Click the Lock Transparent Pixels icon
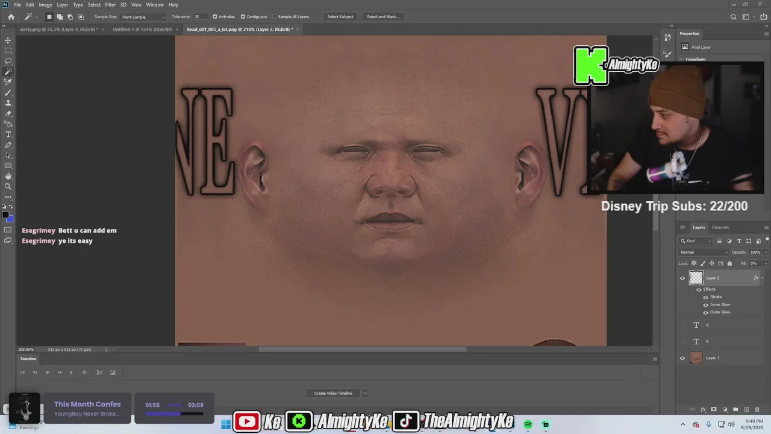The width and height of the screenshot is (771, 434). pos(694,263)
